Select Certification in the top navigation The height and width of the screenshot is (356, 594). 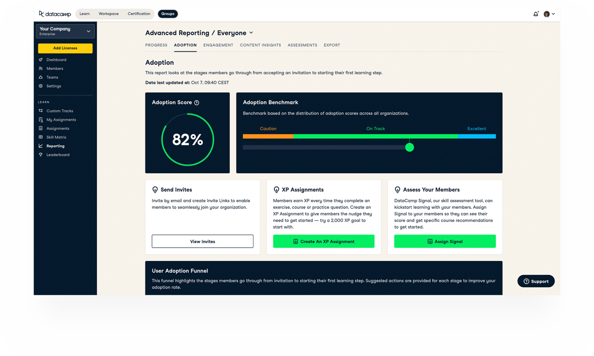click(x=139, y=14)
